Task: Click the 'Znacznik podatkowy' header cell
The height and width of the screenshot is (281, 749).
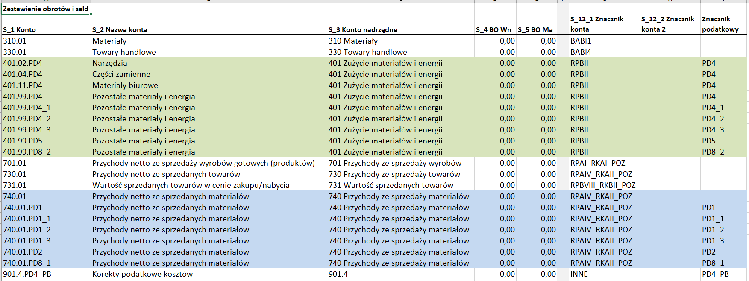Action: (x=724, y=24)
